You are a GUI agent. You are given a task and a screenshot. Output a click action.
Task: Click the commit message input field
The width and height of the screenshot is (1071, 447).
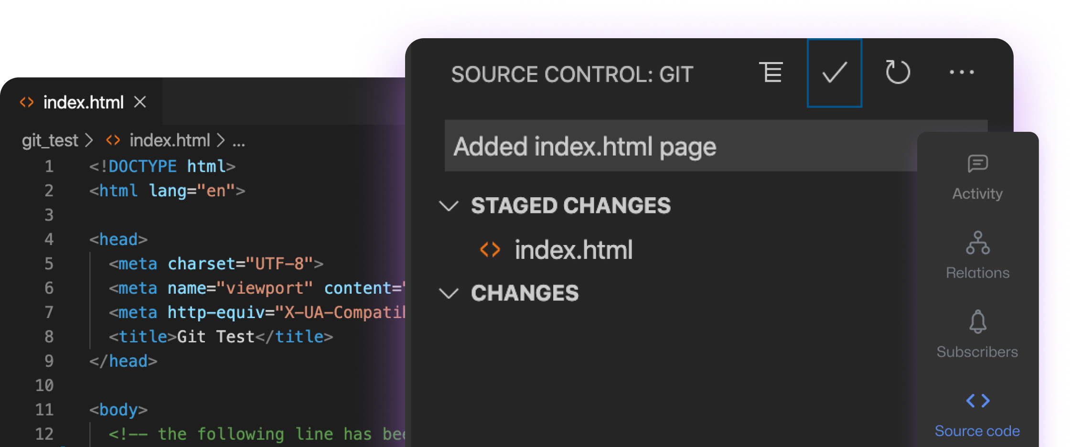point(681,146)
